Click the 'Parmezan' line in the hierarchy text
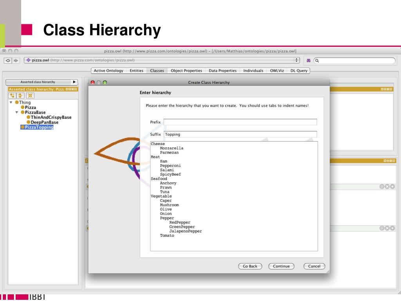The height and width of the screenshot is (301, 401). pyautogui.click(x=169, y=152)
